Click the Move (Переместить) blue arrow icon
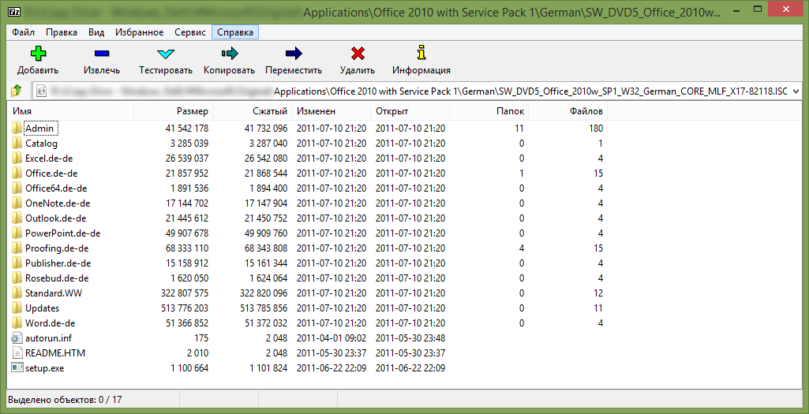The image size is (809, 414). point(294,53)
